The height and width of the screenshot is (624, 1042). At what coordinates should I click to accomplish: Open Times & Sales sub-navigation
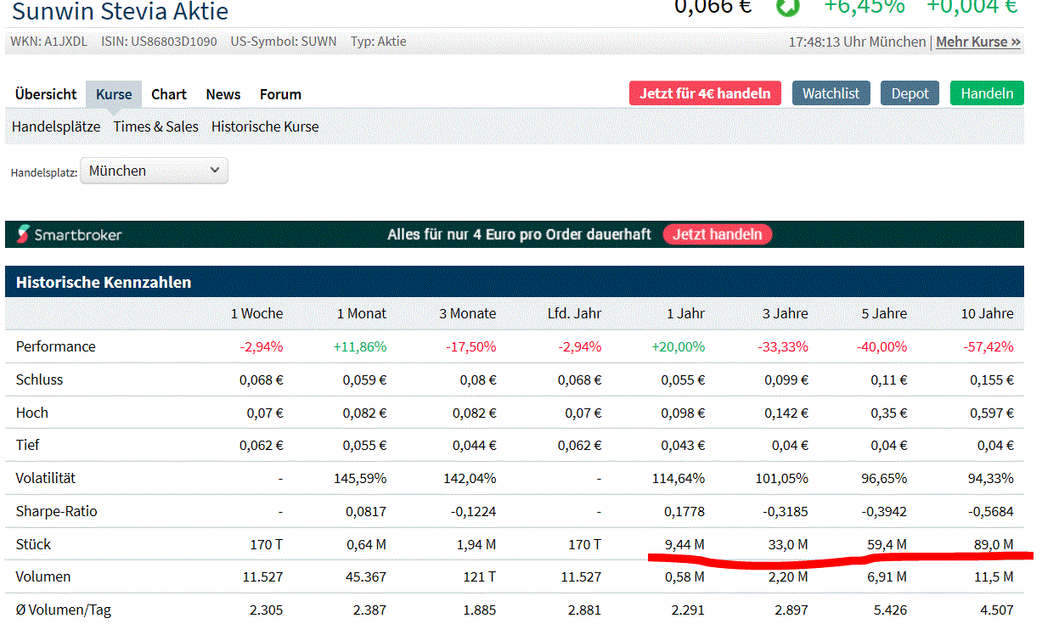pos(156,126)
